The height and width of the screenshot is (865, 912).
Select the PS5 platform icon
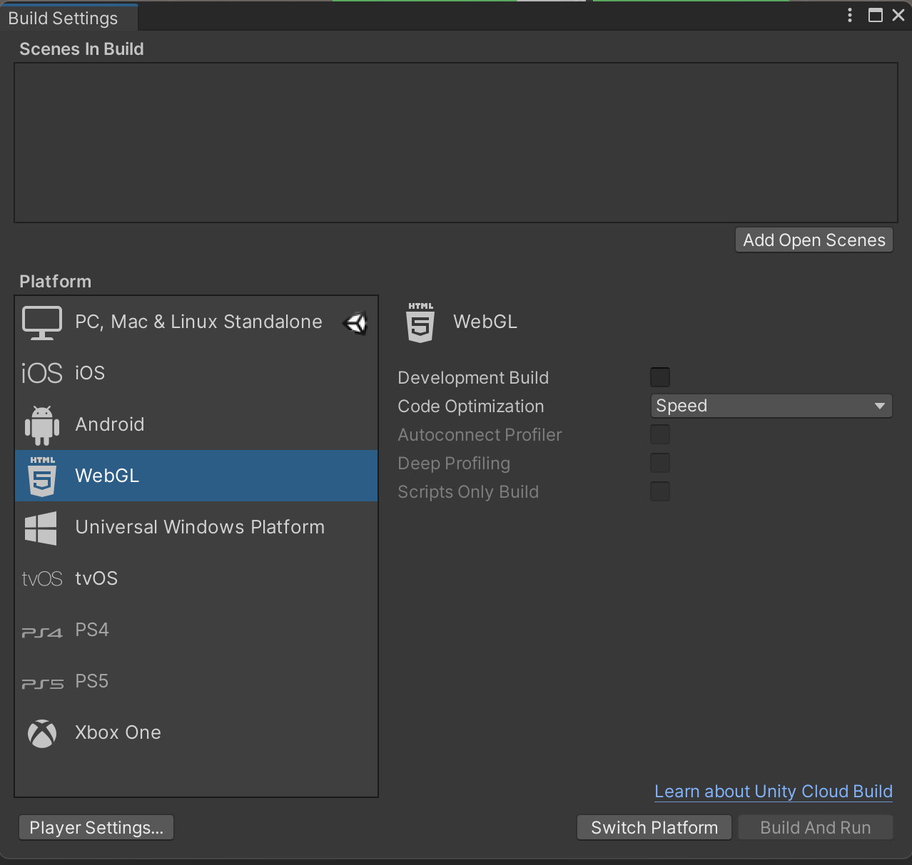pos(42,683)
